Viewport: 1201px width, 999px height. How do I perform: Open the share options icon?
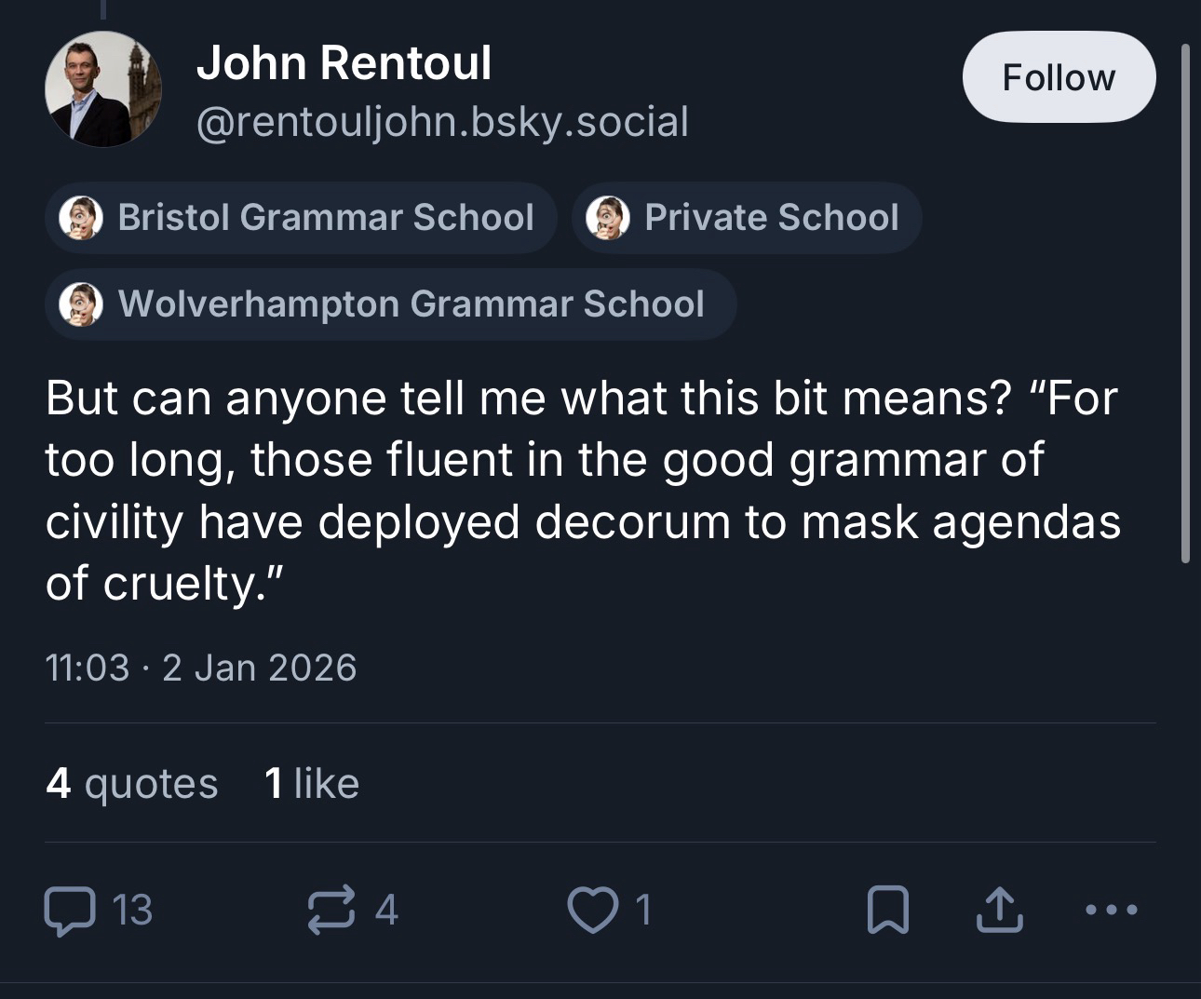pyautogui.click(x=999, y=910)
